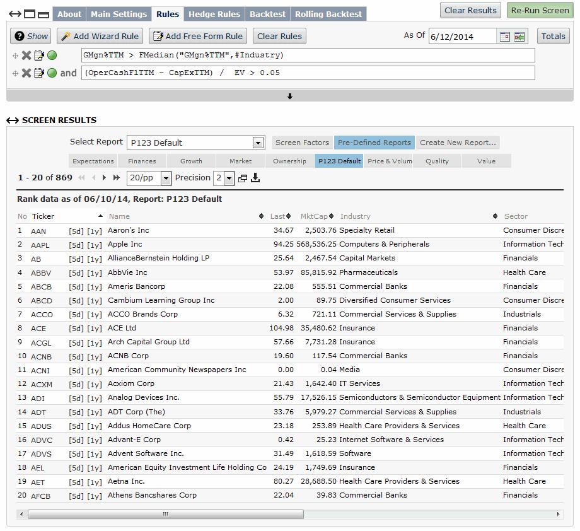
Task: Show the Expectations report
Action: click(x=93, y=161)
